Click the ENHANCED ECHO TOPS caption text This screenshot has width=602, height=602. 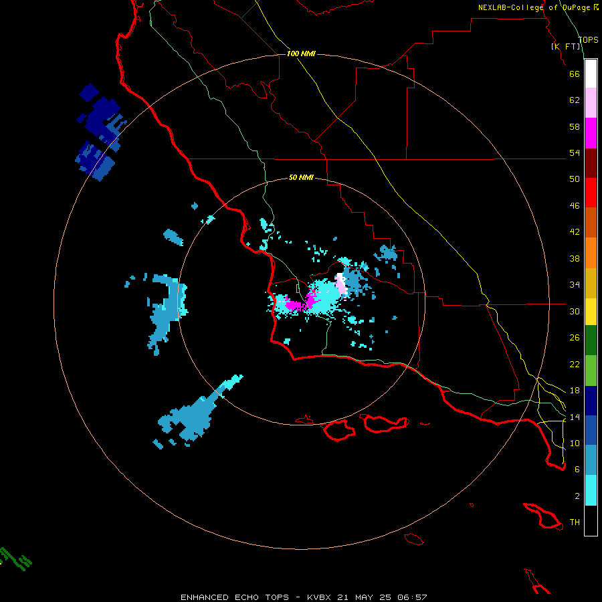pos(235,597)
